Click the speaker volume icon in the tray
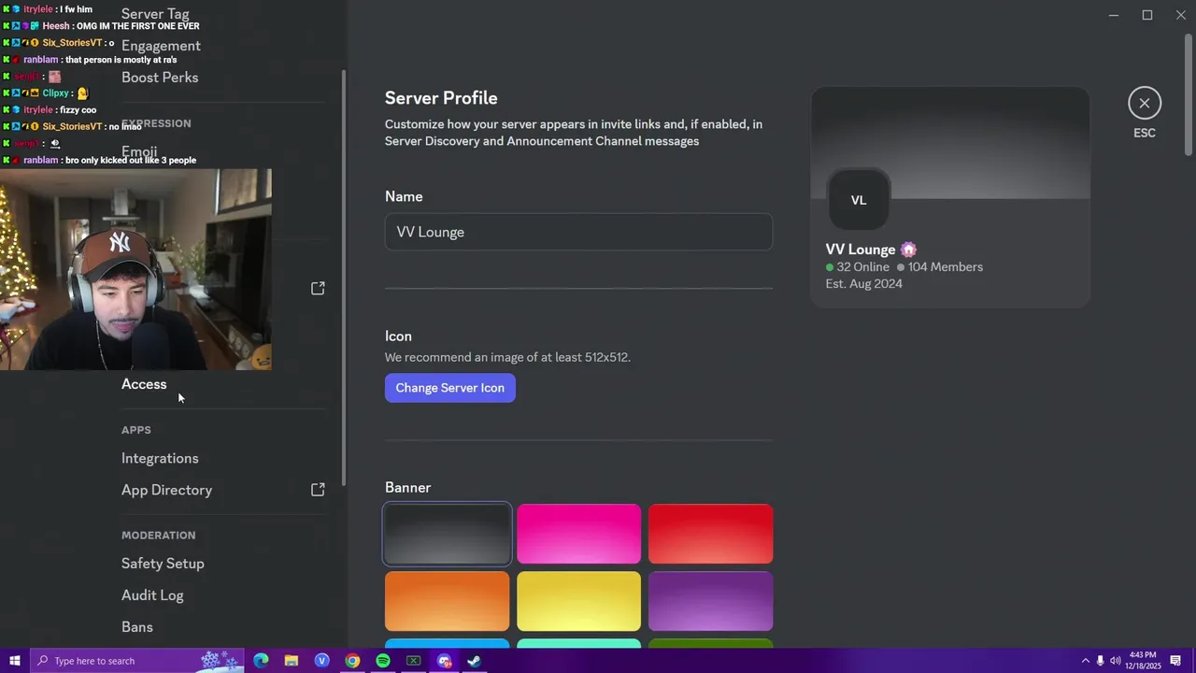This screenshot has width=1196, height=673. tap(1115, 661)
